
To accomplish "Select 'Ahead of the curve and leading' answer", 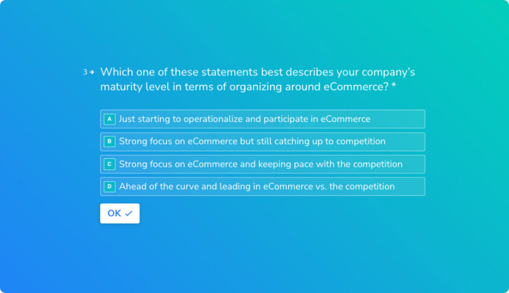I will (x=263, y=187).
